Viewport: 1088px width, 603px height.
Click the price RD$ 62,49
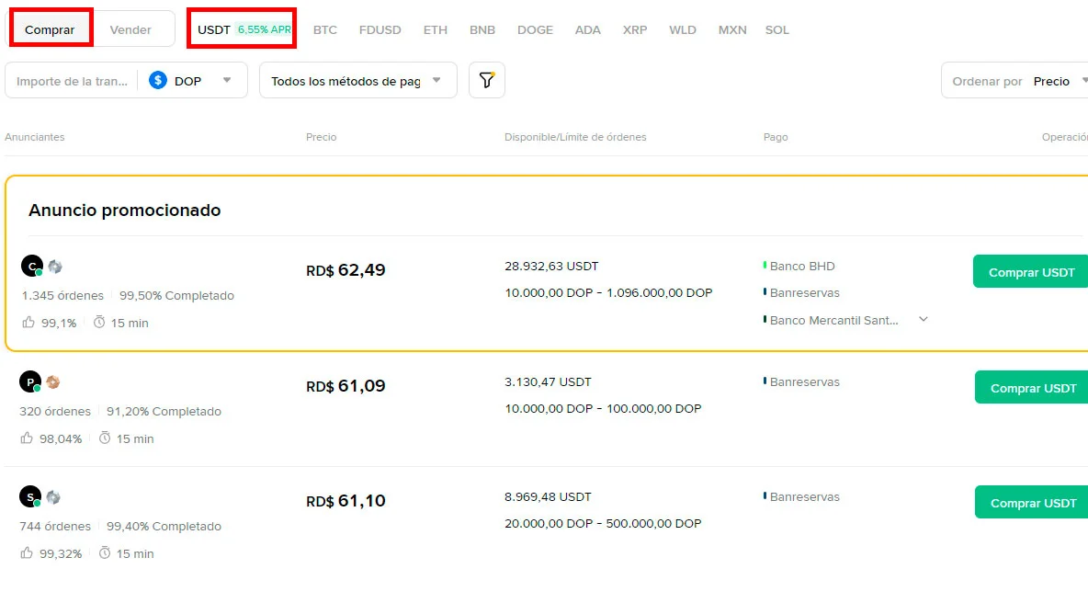click(346, 270)
